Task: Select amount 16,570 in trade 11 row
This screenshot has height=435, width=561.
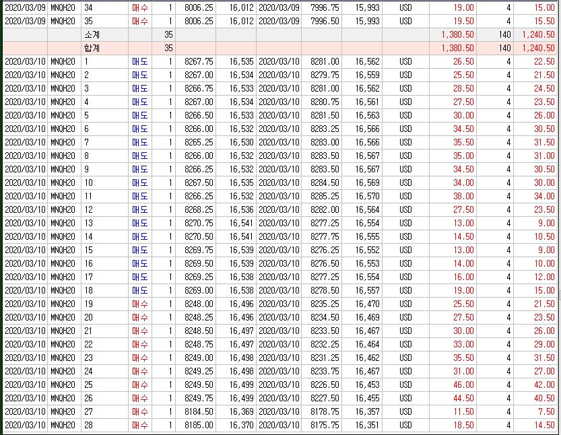Action: (367, 197)
